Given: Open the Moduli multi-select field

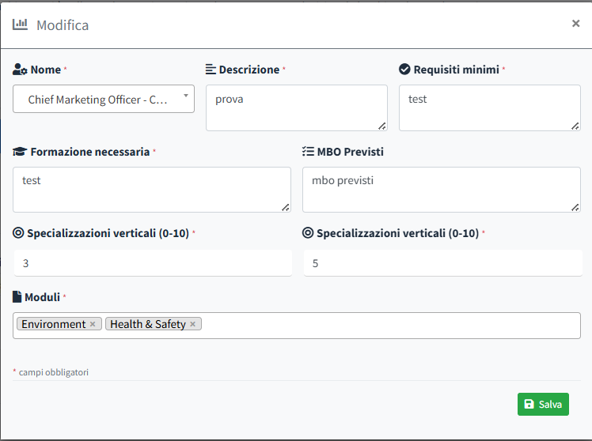Looking at the screenshot, I should click(388, 325).
